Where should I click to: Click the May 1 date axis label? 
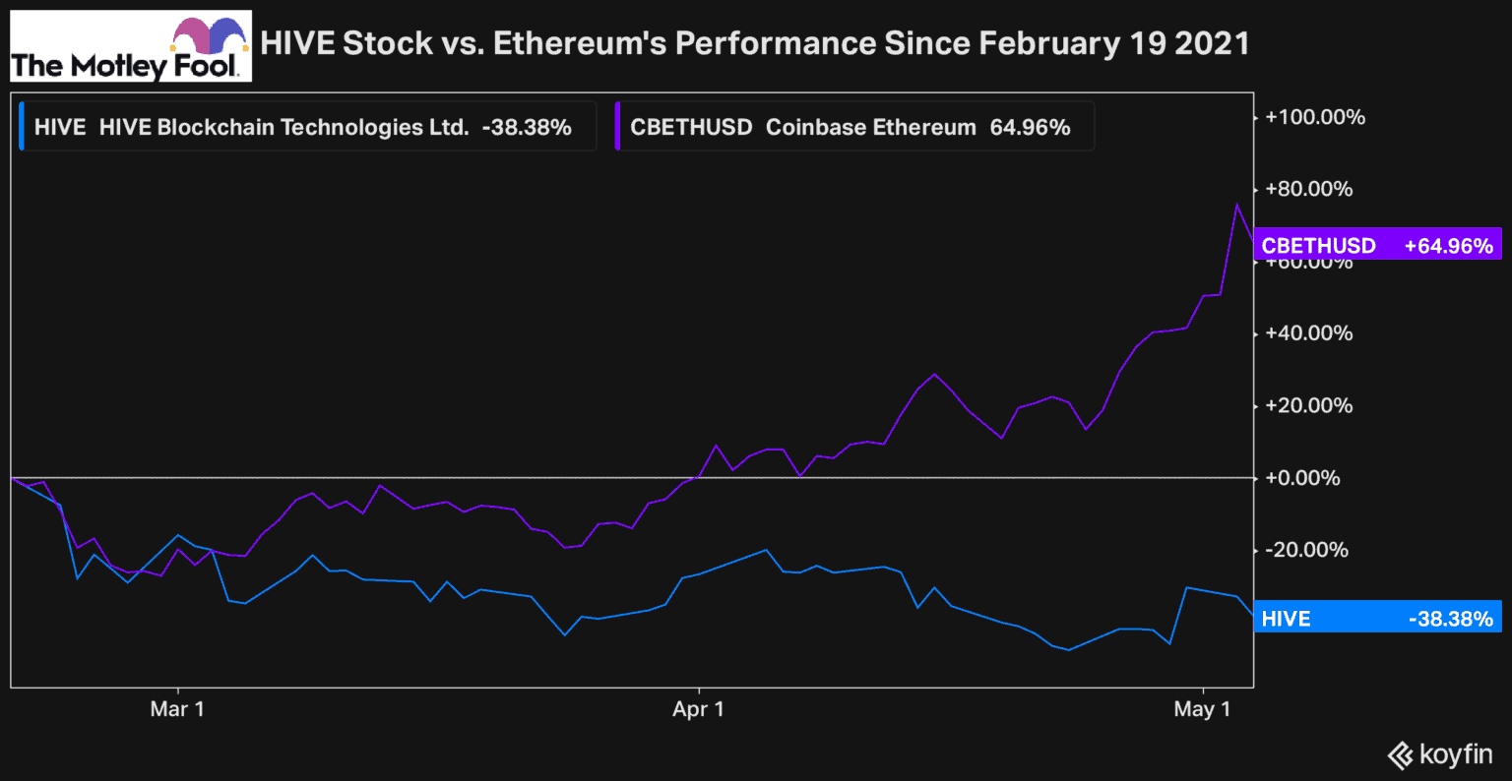1202,709
